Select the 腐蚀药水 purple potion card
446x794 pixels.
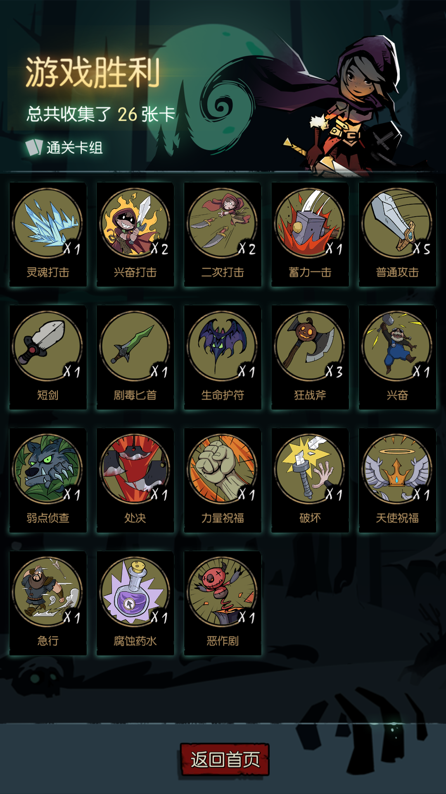click(135, 603)
